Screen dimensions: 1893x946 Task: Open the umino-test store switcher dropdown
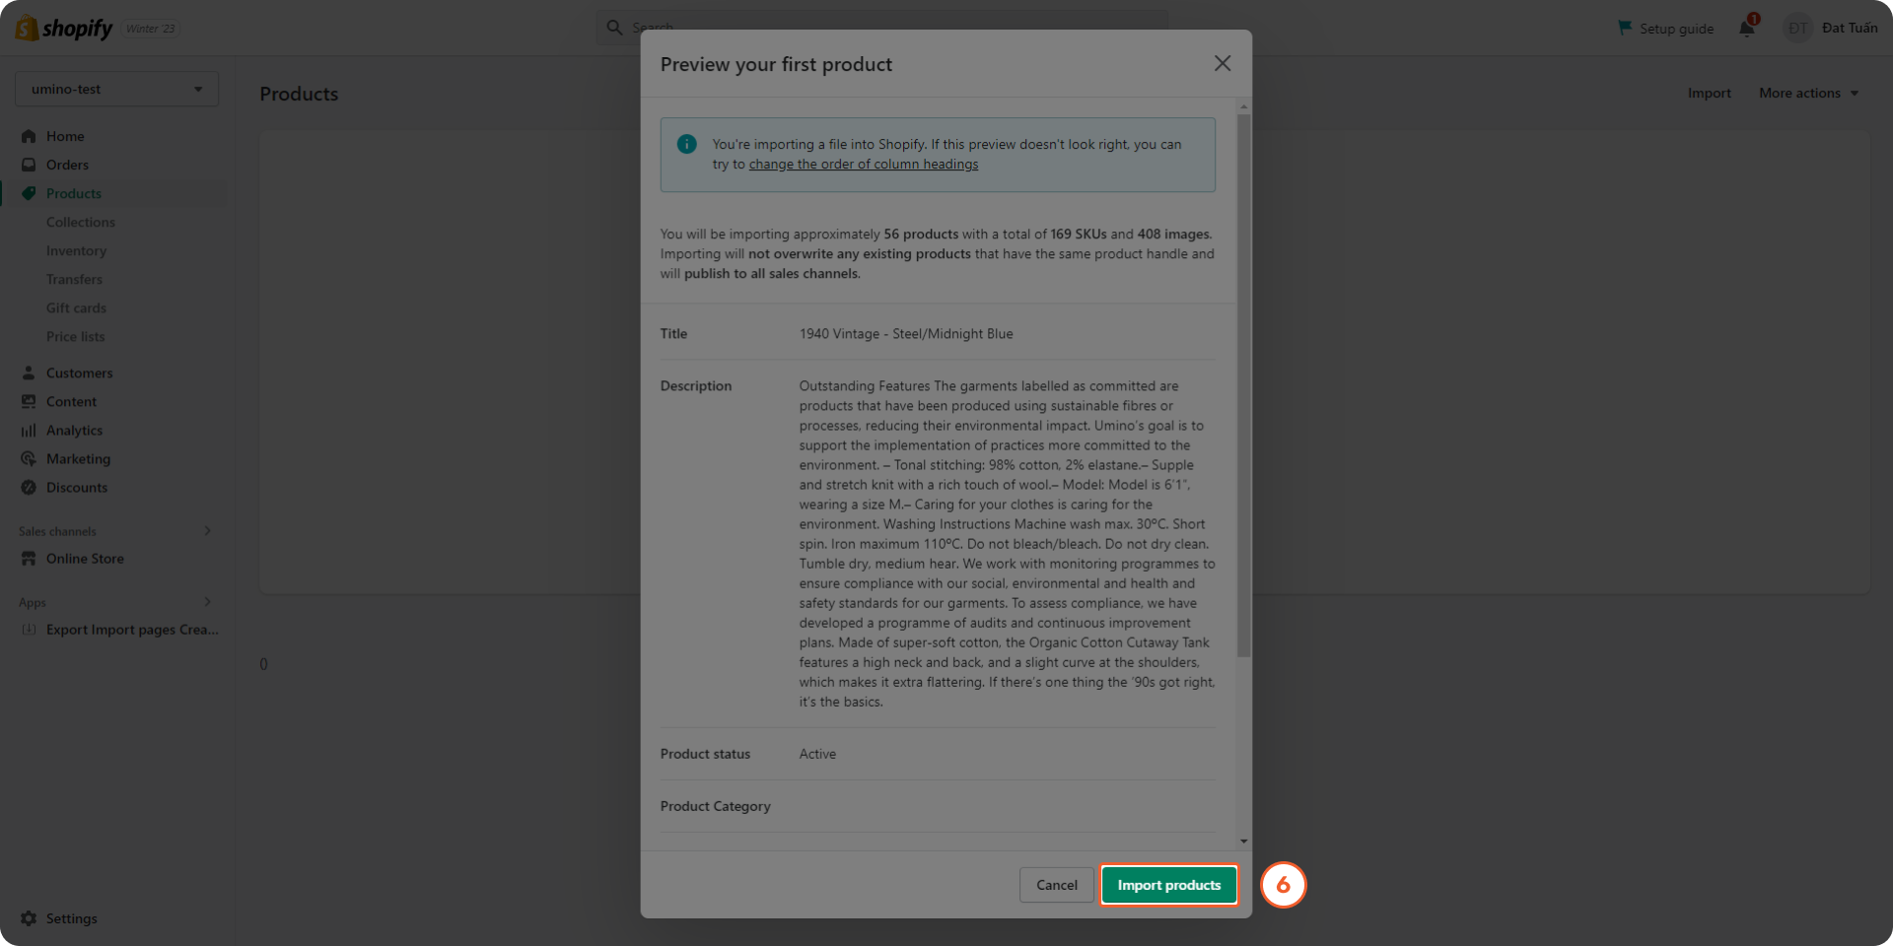pos(116,89)
